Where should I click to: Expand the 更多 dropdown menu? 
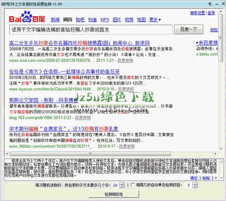pos(155,20)
